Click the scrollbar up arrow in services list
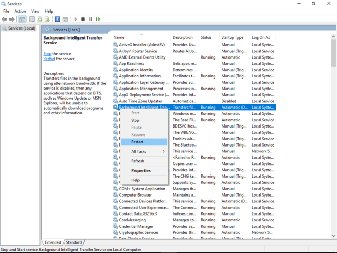 click(x=333, y=36)
